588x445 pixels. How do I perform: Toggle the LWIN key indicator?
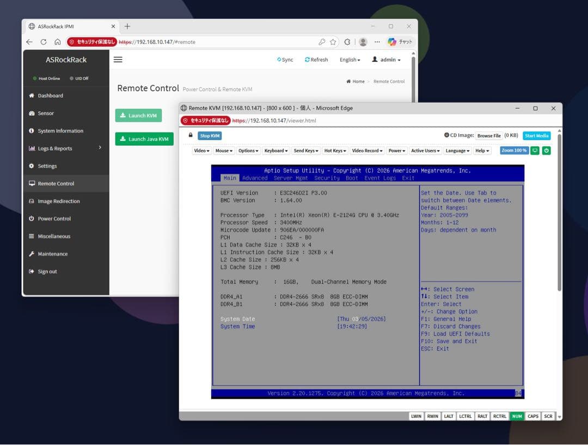point(416,416)
